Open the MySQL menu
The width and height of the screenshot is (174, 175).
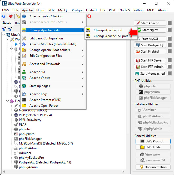tap(63, 10)
